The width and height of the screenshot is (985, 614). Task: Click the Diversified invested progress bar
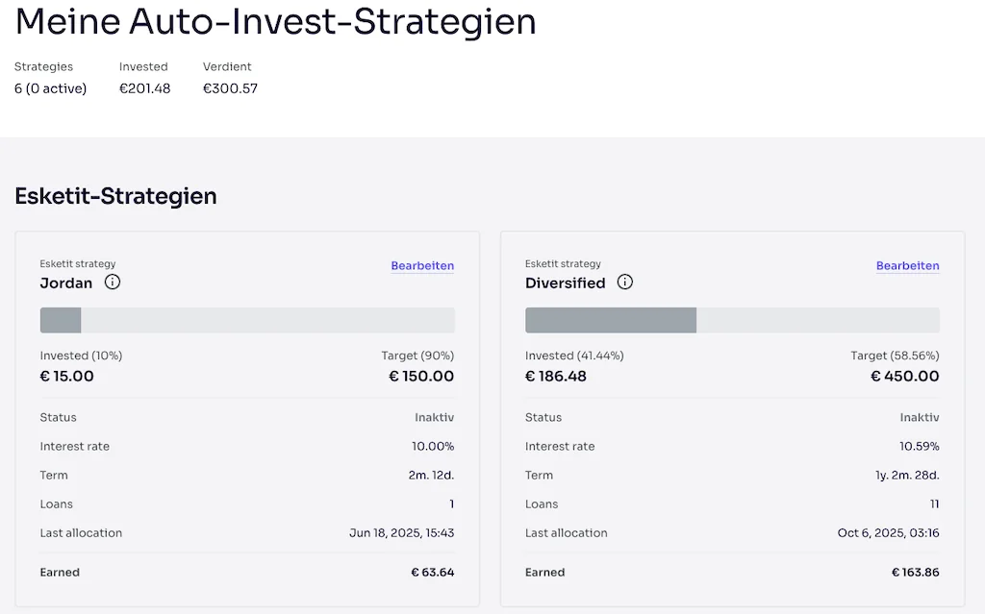click(732, 320)
